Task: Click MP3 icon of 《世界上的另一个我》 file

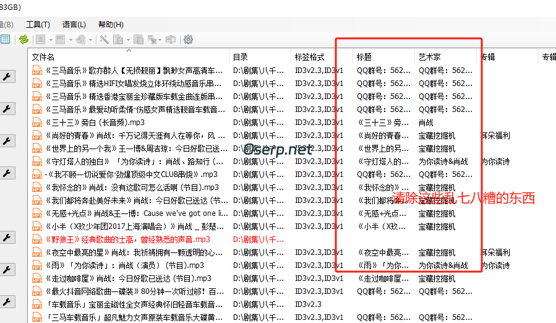Action: pos(37,149)
